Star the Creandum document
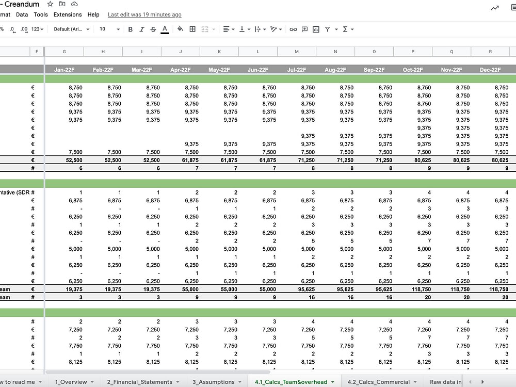Viewport: 516px width, 387px height. pyautogui.click(x=50, y=4)
